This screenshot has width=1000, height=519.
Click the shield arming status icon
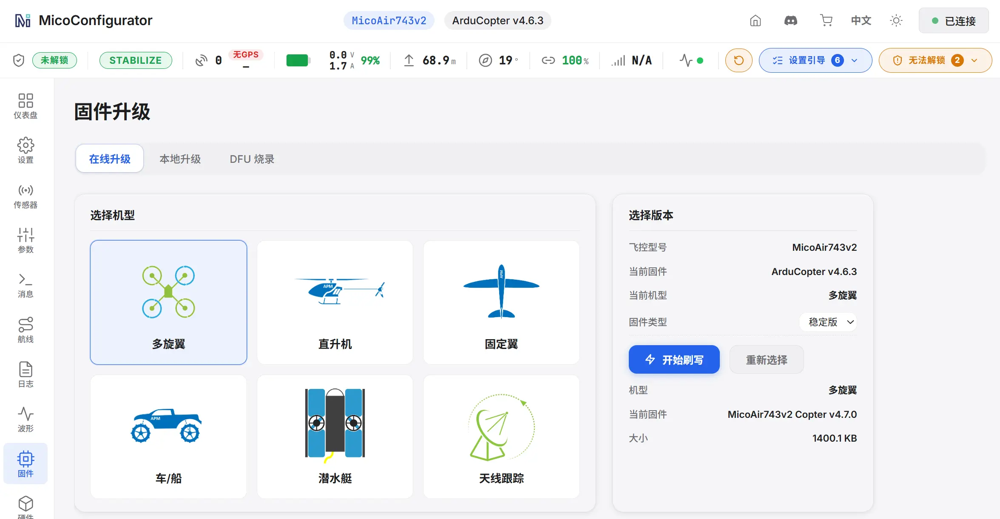[19, 60]
